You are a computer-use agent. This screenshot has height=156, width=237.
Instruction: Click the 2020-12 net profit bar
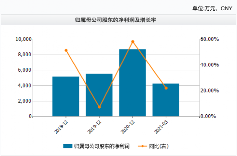coord(132,83)
